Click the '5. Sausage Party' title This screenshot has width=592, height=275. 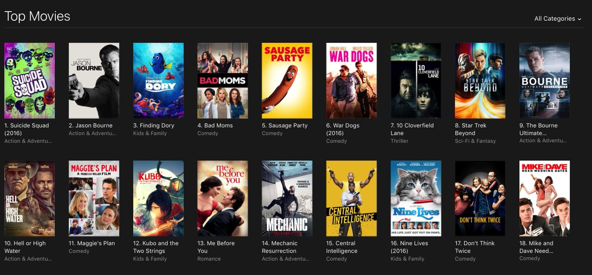(285, 125)
